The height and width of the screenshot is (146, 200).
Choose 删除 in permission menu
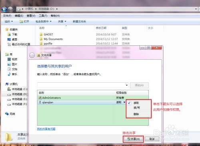click(136, 114)
